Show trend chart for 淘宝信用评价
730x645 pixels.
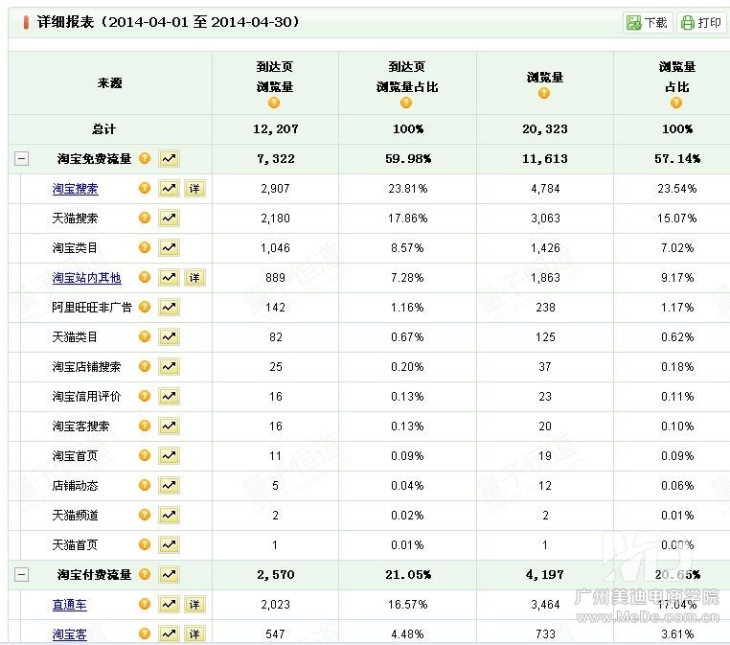click(169, 397)
